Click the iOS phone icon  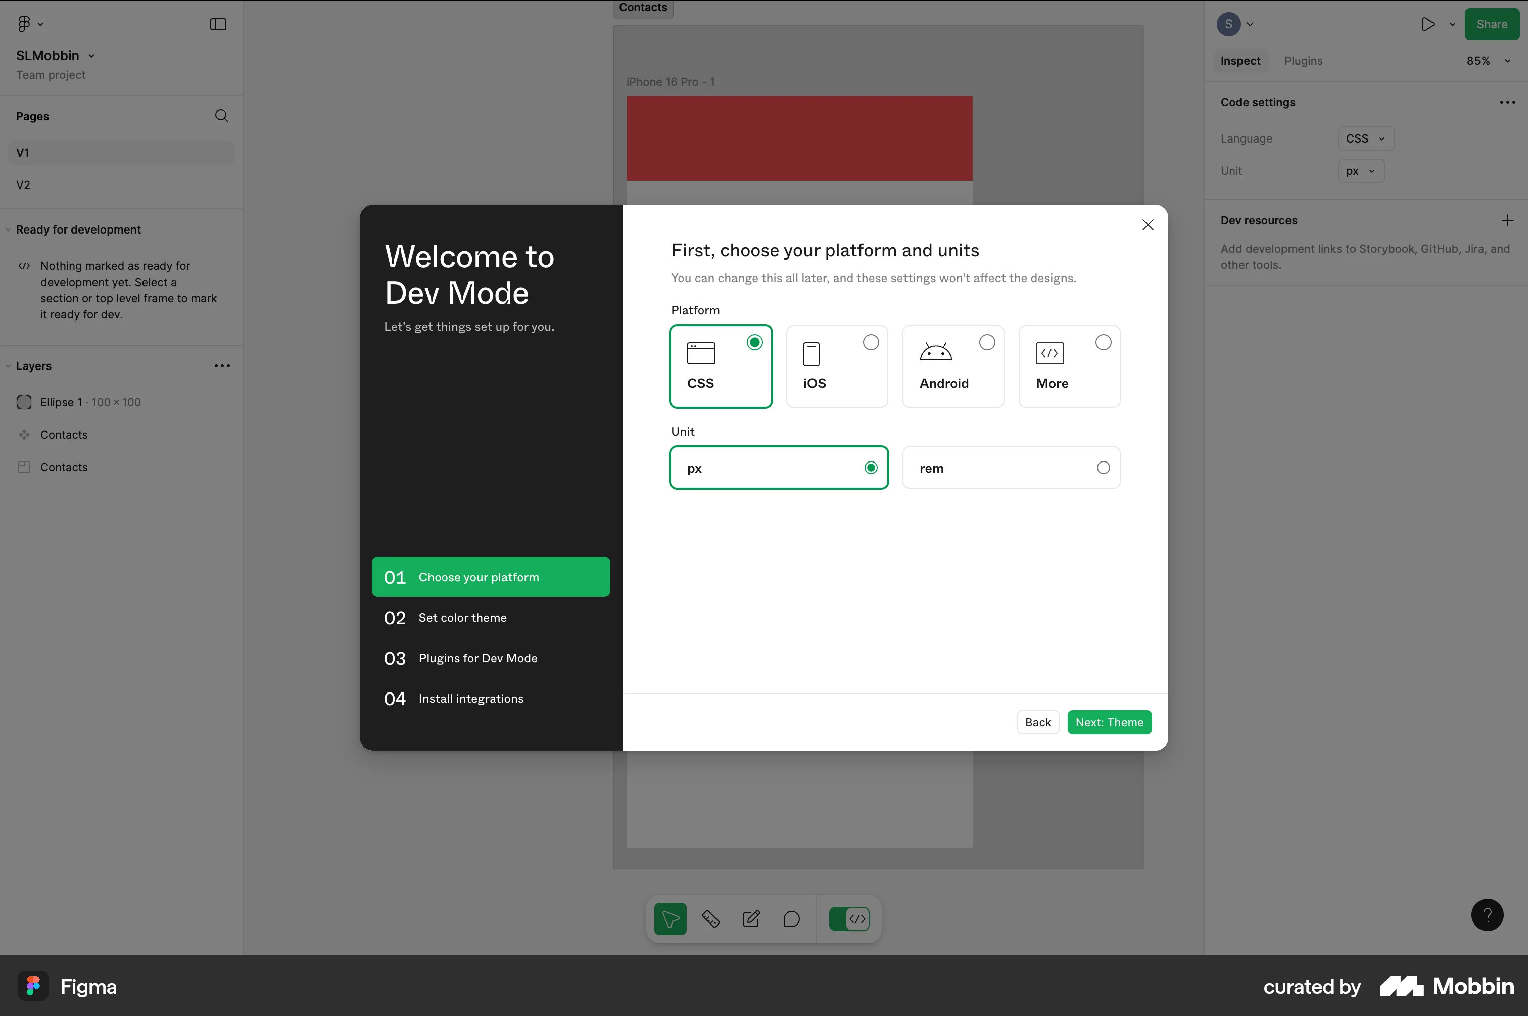click(x=811, y=354)
